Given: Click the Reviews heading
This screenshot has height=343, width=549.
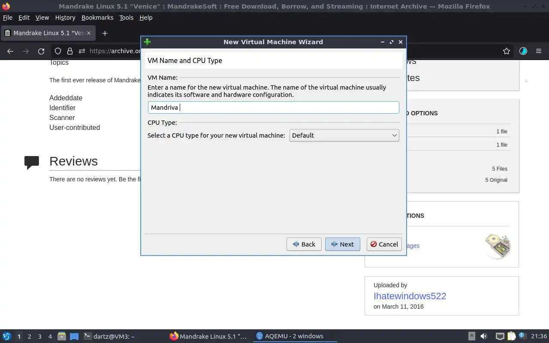Looking at the screenshot, I should point(73,161).
